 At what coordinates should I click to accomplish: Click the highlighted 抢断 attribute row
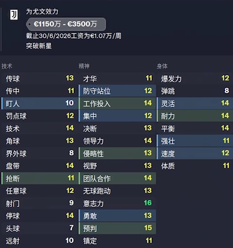pos(39,178)
